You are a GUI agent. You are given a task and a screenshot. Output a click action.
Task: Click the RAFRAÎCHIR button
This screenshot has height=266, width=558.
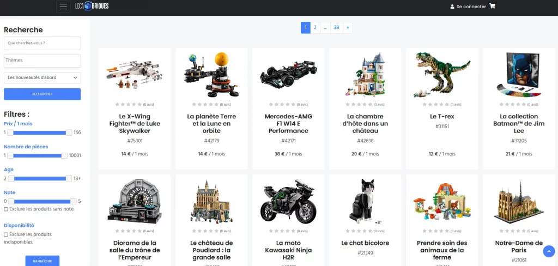tap(43, 261)
